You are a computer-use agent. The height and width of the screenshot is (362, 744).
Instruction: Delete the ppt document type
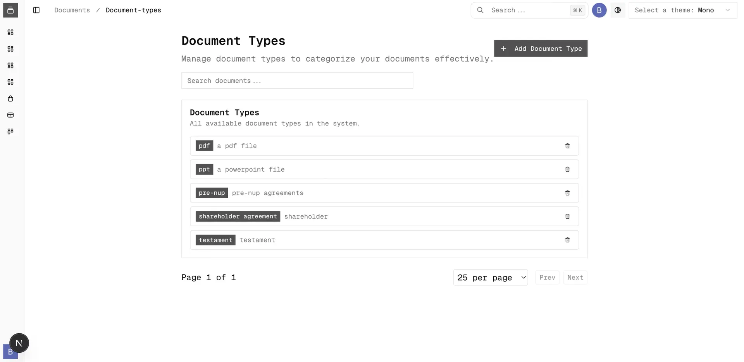(567, 170)
